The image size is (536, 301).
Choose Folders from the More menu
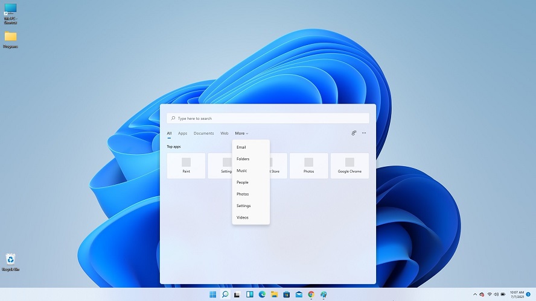[x=251, y=159]
